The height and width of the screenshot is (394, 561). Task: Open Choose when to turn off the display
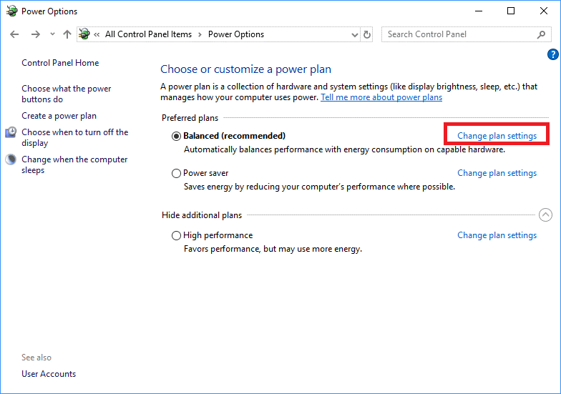[x=74, y=137]
